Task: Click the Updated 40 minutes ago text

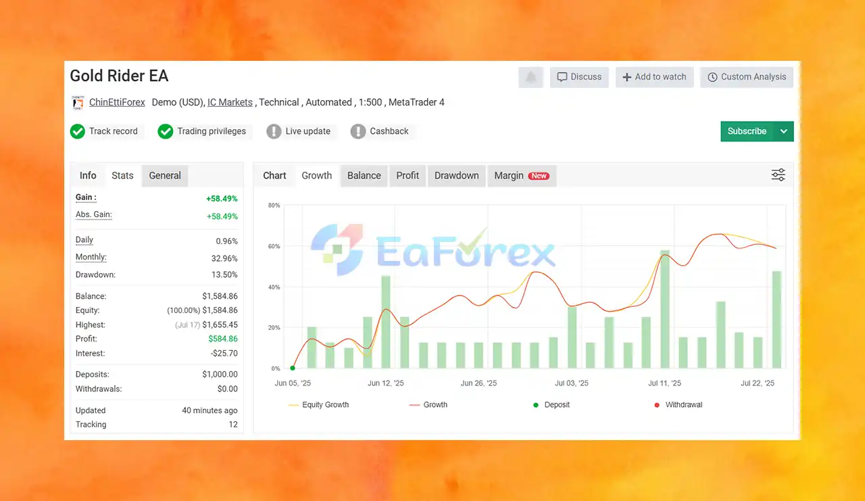Action: tap(209, 410)
